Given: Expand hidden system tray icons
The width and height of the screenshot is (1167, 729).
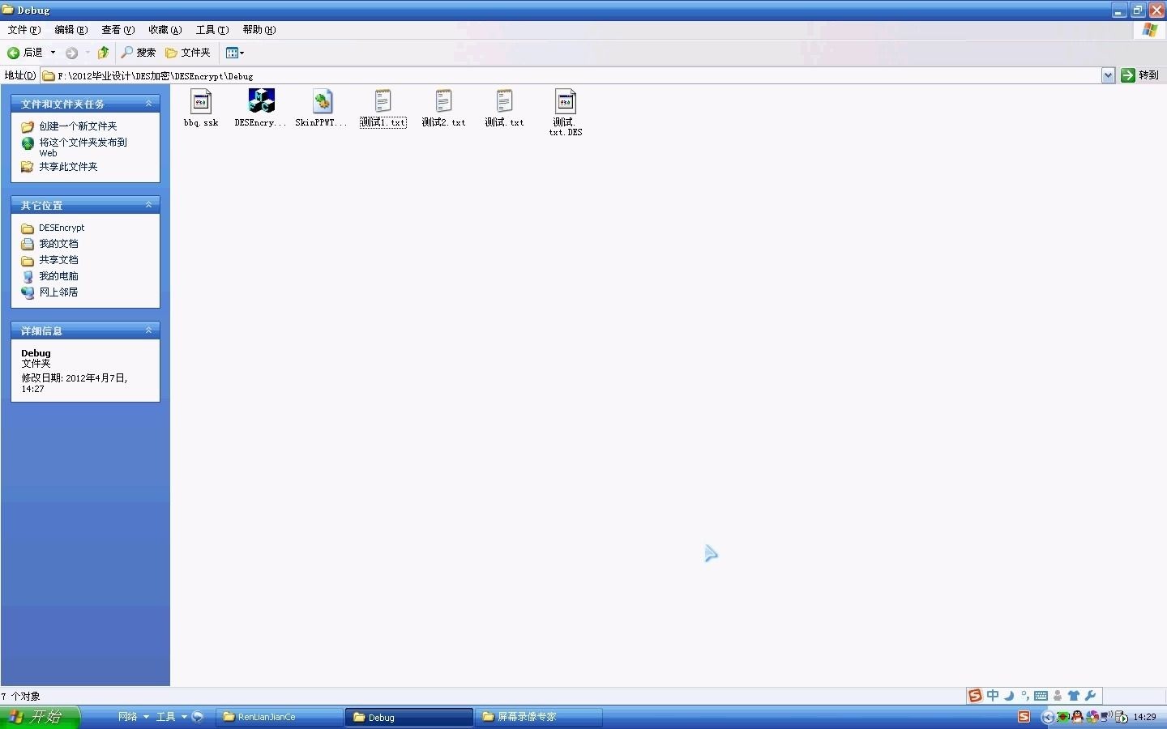Looking at the screenshot, I should (1048, 717).
